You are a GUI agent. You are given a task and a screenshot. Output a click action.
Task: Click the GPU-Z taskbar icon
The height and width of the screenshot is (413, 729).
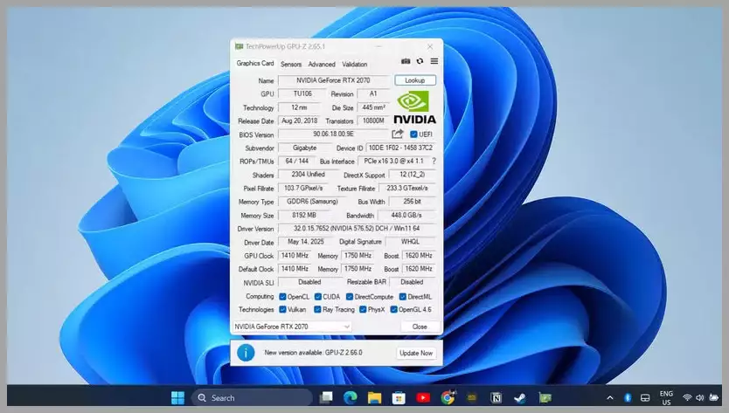[x=545, y=397]
